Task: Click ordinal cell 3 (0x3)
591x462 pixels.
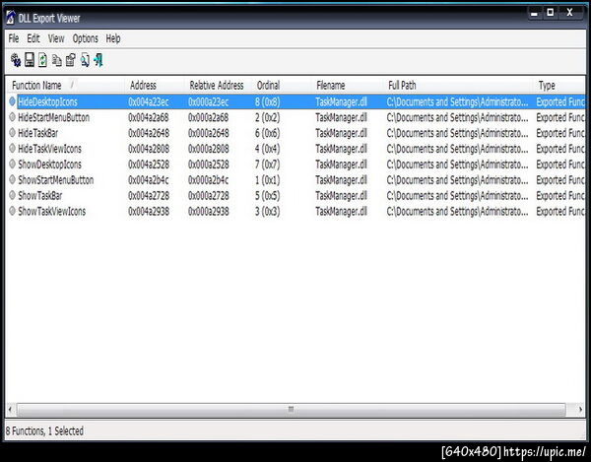Action: 267,212
